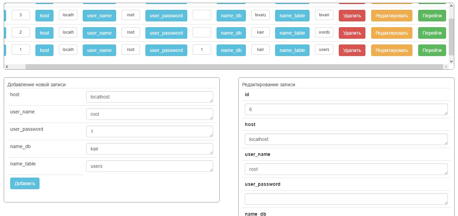
Task: Focus the host field in edit-record form
Action: tap(346, 139)
